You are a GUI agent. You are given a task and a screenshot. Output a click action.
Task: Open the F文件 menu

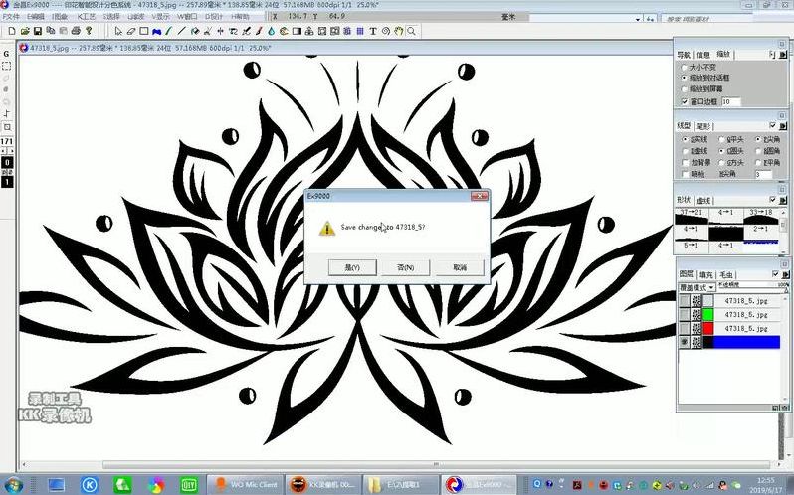pyautogui.click(x=11, y=17)
